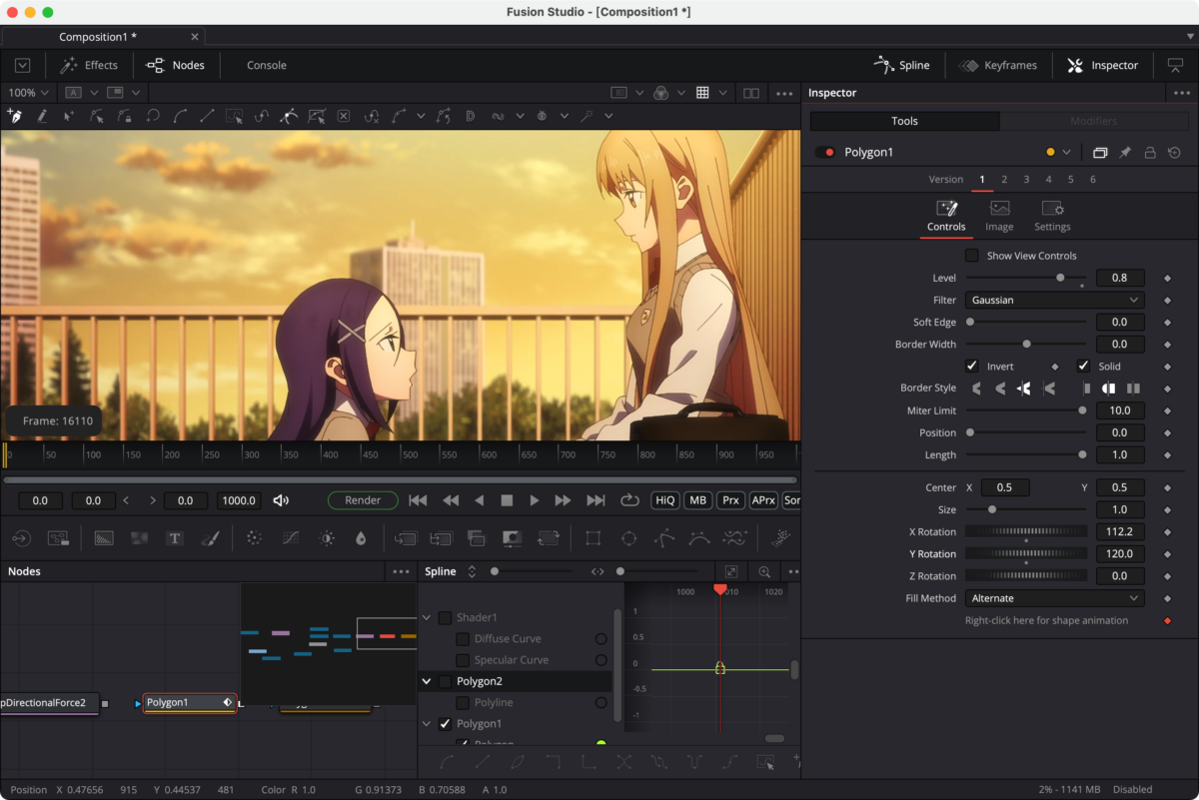Select the Polygon1 node in Nodes graph
This screenshot has width=1199, height=800.
(x=190, y=703)
